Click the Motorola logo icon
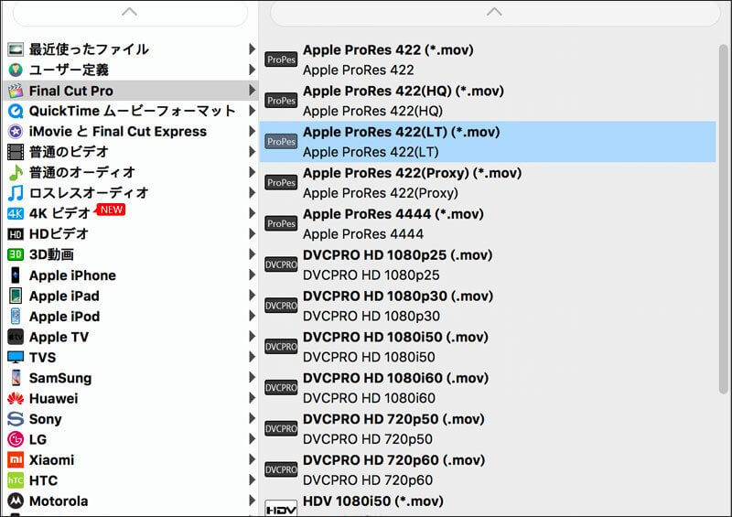Image resolution: width=732 pixels, height=517 pixels. [16, 501]
